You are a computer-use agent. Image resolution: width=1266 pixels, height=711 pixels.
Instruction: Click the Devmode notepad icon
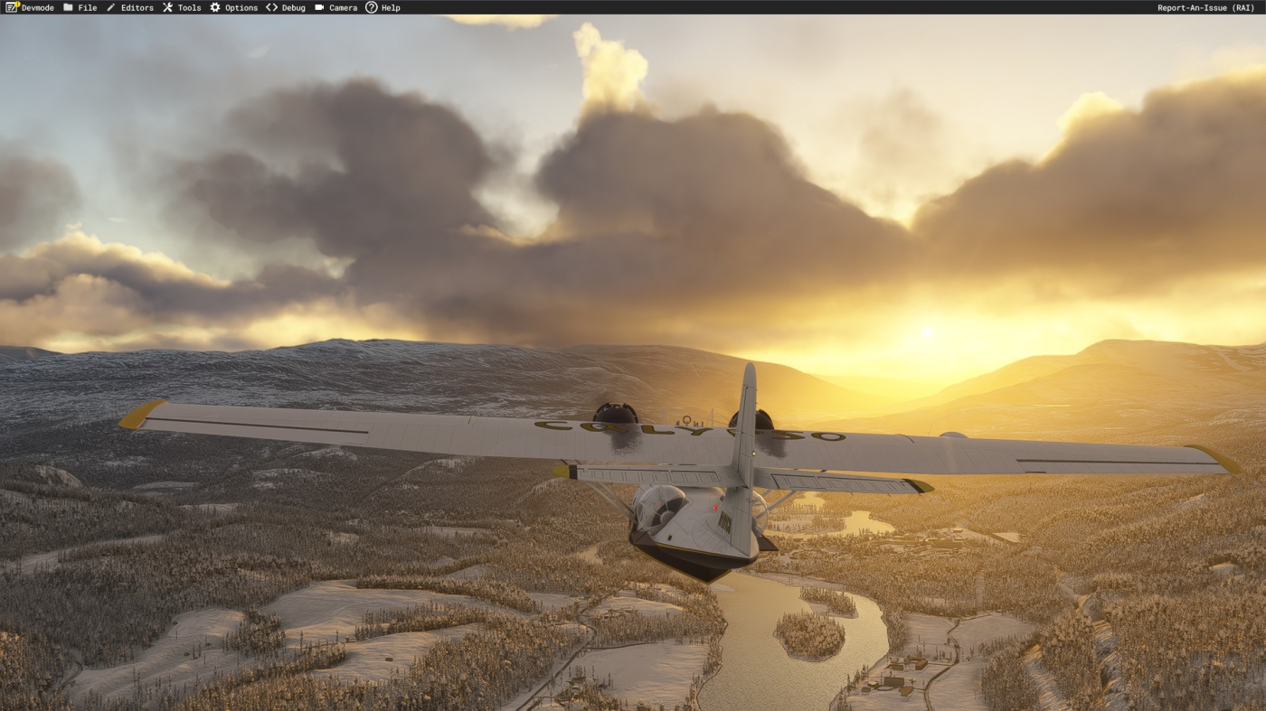tap(12, 7)
